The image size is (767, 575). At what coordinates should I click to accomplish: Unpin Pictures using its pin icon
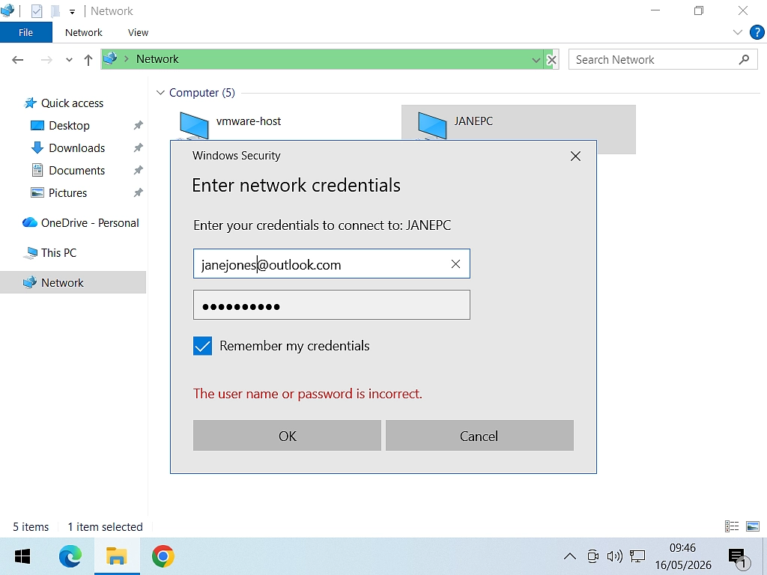click(x=138, y=192)
